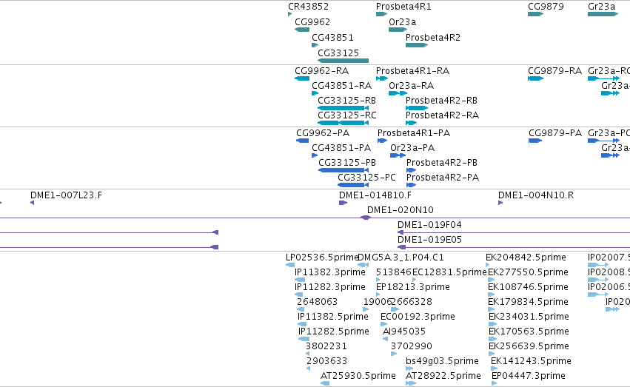Select the EP18213.3prime EST label
630x387 pixels.
pos(412,287)
